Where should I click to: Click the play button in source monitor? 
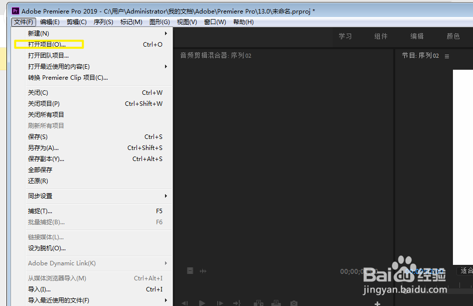202,303
